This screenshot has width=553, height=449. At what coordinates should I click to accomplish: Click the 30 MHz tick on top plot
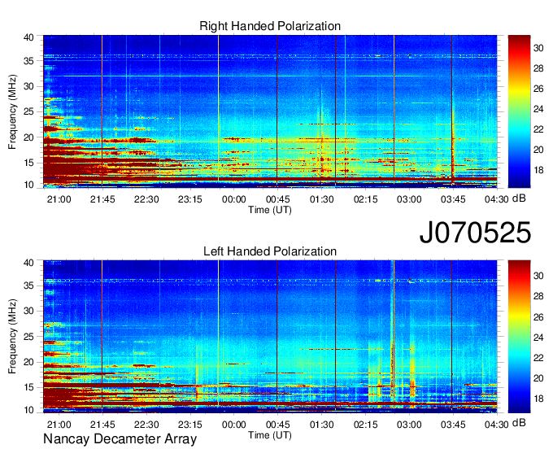tap(28, 86)
